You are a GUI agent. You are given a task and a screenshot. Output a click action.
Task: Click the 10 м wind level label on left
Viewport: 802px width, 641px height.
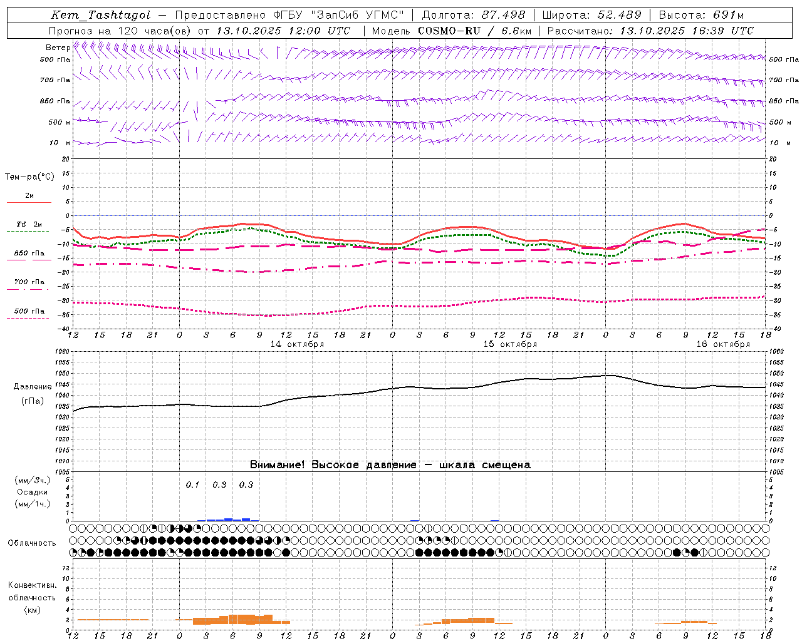[60, 143]
